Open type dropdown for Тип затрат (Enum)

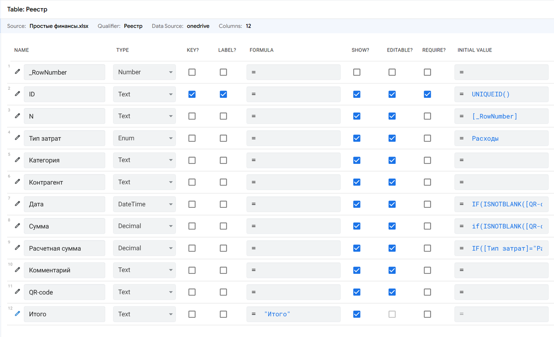click(144, 138)
